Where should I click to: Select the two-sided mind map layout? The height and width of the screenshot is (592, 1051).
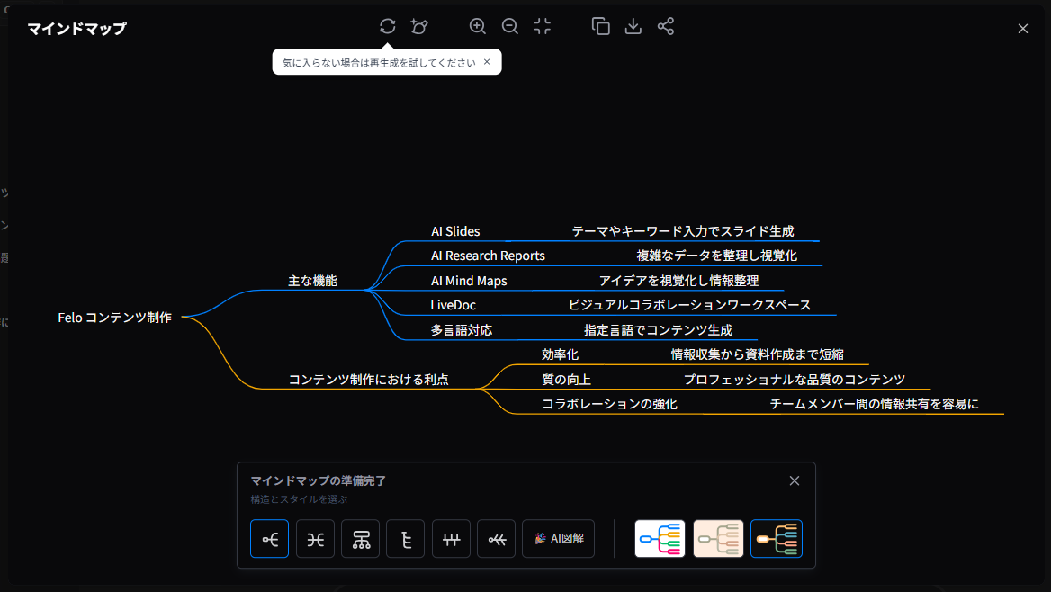[315, 539]
